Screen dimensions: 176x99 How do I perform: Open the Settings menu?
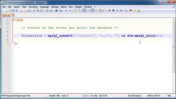pos(55,7)
